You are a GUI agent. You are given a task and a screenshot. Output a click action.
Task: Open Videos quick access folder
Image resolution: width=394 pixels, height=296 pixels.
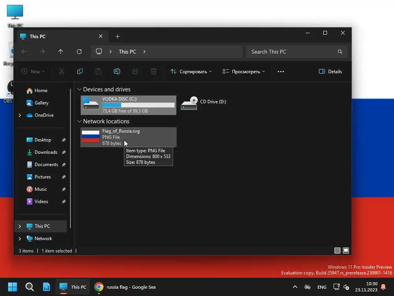37,202
